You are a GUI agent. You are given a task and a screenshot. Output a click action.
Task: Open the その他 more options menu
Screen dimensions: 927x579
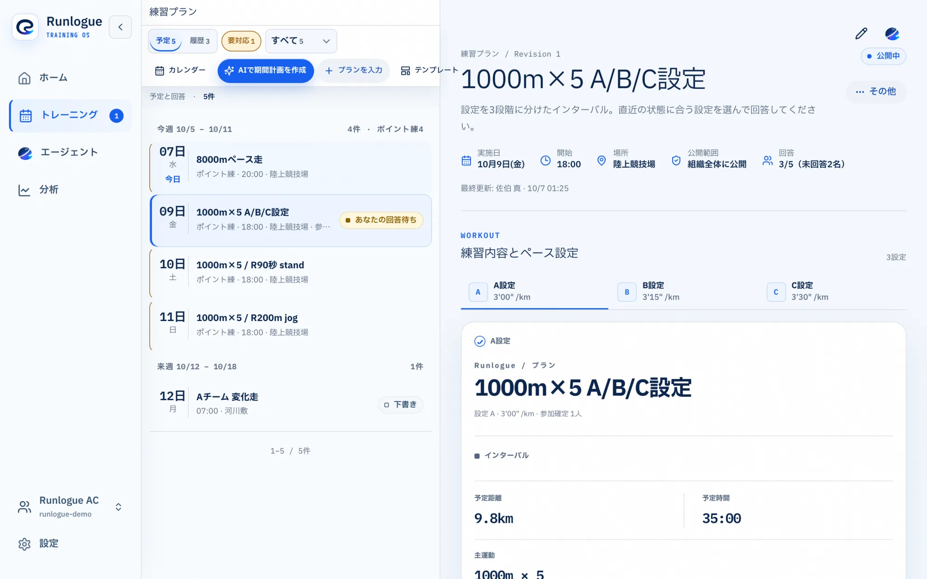pos(876,91)
